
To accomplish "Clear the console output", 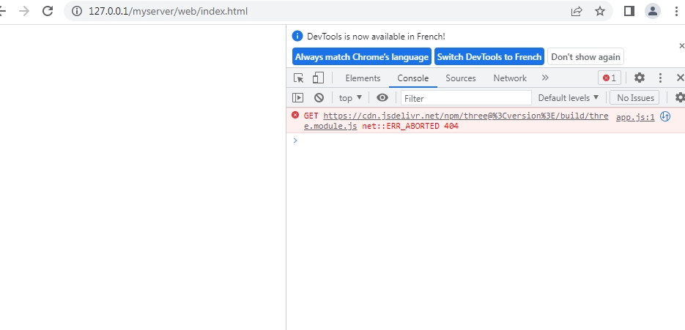I will pyautogui.click(x=319, y=98).
